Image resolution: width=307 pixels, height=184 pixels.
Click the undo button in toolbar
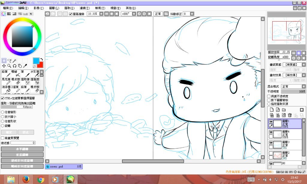(x=47, y=14)
